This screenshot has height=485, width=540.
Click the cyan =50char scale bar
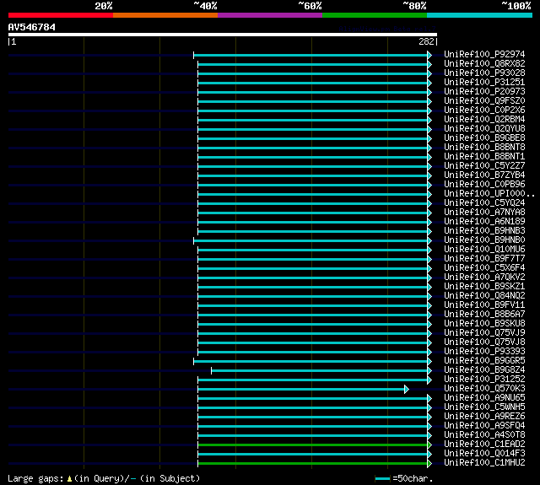click(x=382, y=478)
